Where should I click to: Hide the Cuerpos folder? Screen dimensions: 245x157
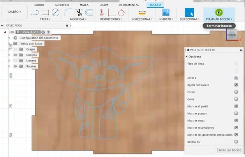[x=15, y=55]
